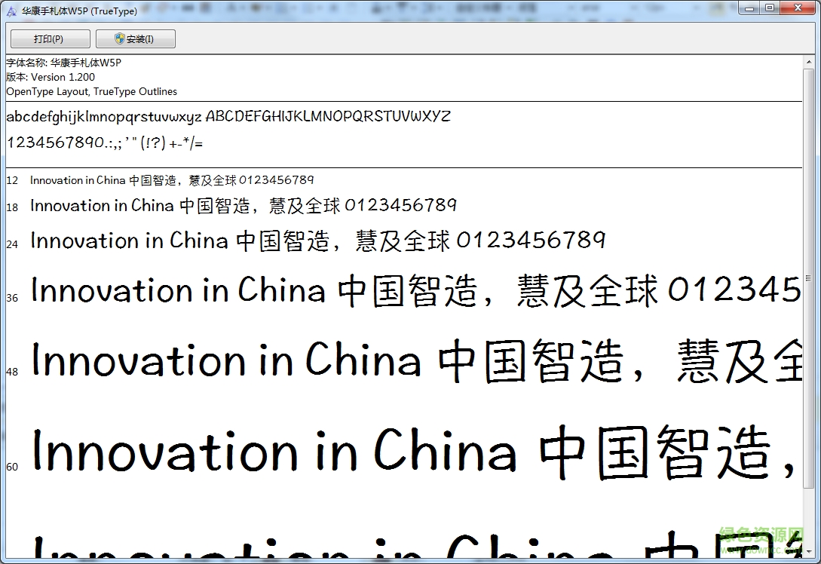Click the 18-point Innovation in China sample
Image resolution: width=821 pixels, height=564 pixels.
(x=243, y=206)
